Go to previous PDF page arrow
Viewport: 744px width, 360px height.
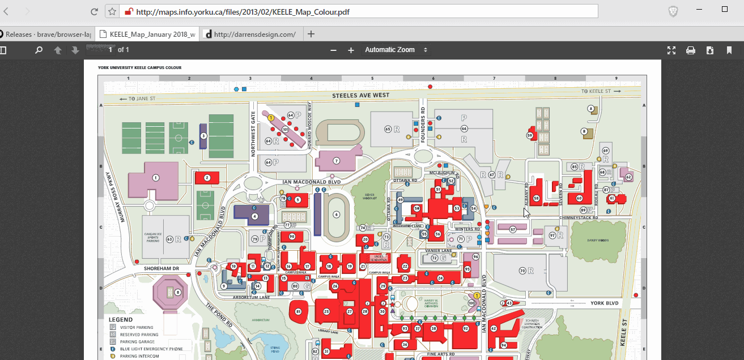(58, 50)
